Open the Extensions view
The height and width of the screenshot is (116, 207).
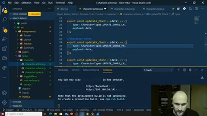click(4, 49)
